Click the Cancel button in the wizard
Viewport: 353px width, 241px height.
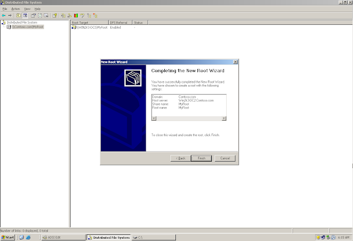pyautogui.click(x=225, y=158)
